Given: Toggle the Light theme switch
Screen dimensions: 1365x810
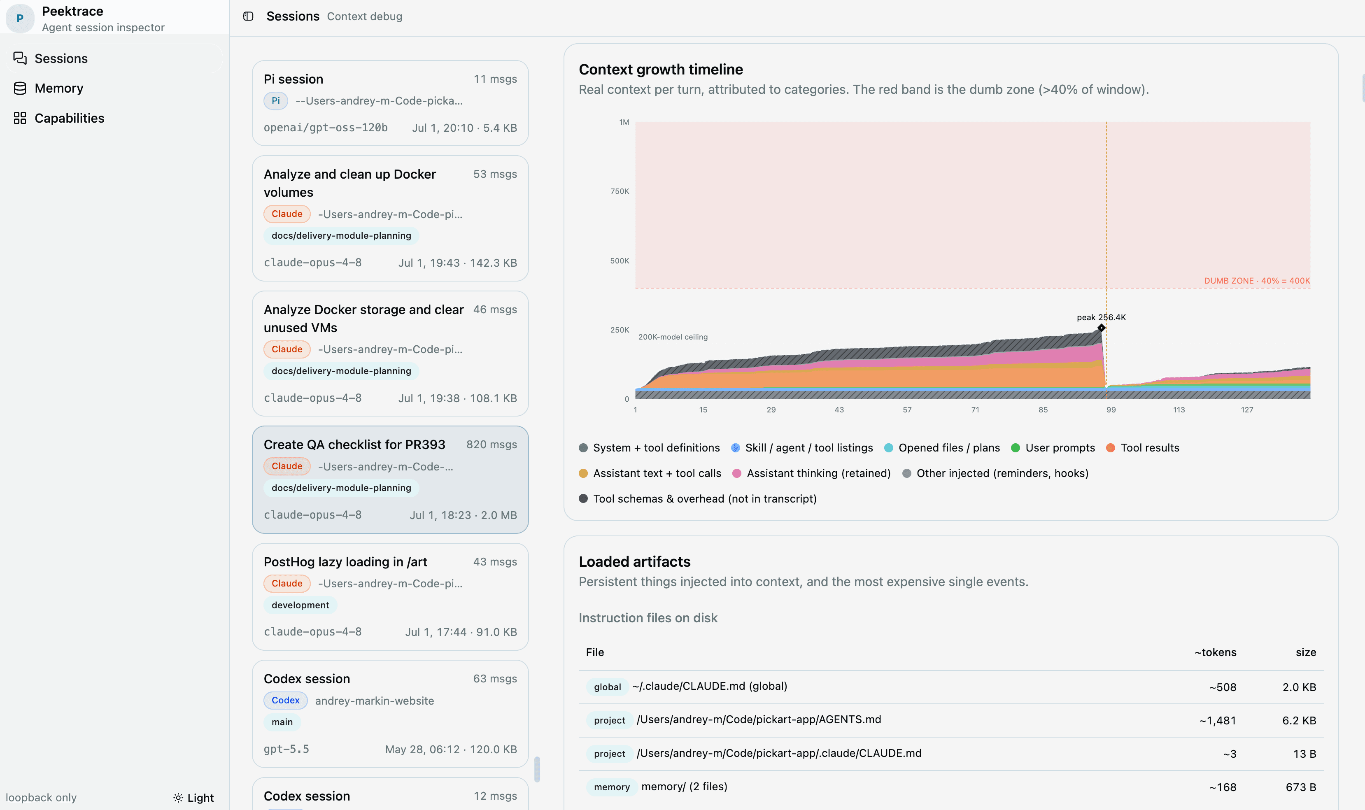Looking at the screenshot, I should 194,798.
